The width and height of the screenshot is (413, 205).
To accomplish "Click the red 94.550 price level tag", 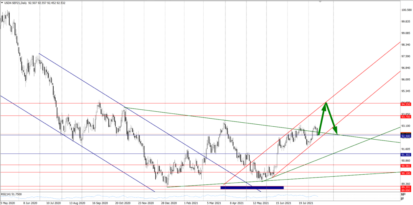I will pyautogui.click(x=405, y=104).
